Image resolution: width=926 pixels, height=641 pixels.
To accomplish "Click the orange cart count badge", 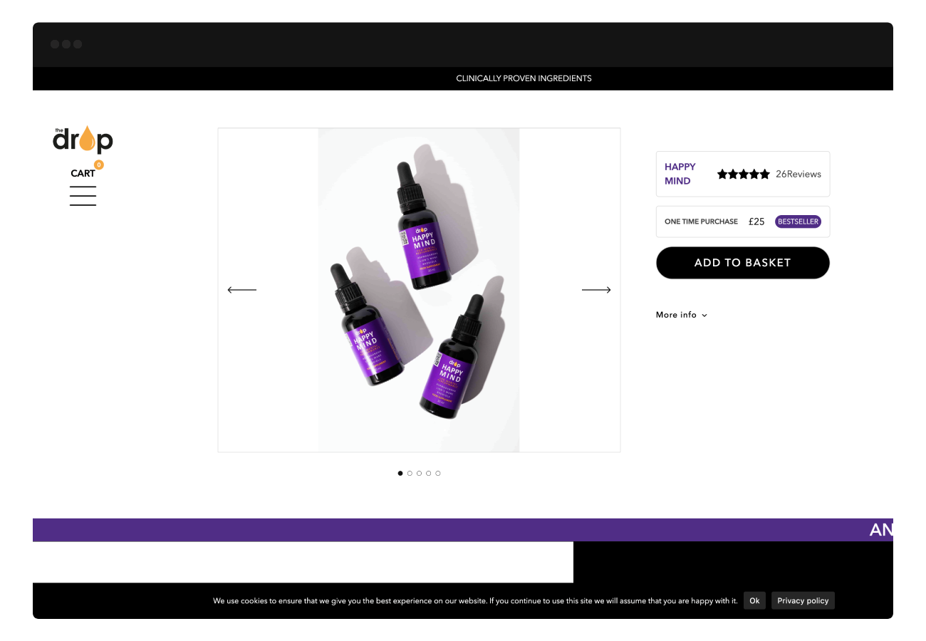I will click(x=98, y=165).
